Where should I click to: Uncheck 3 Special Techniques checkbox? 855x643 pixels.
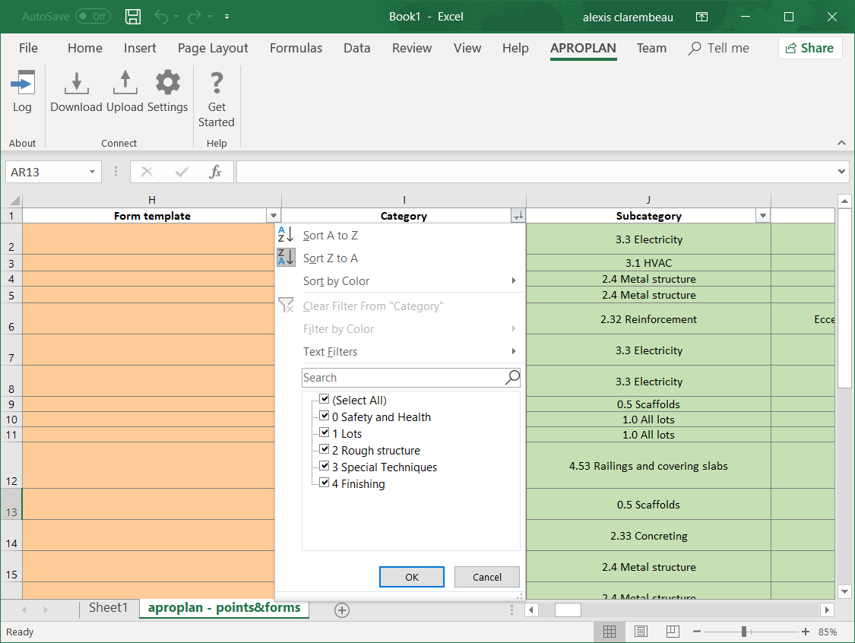pyautogui.click(x=324, y=467)
